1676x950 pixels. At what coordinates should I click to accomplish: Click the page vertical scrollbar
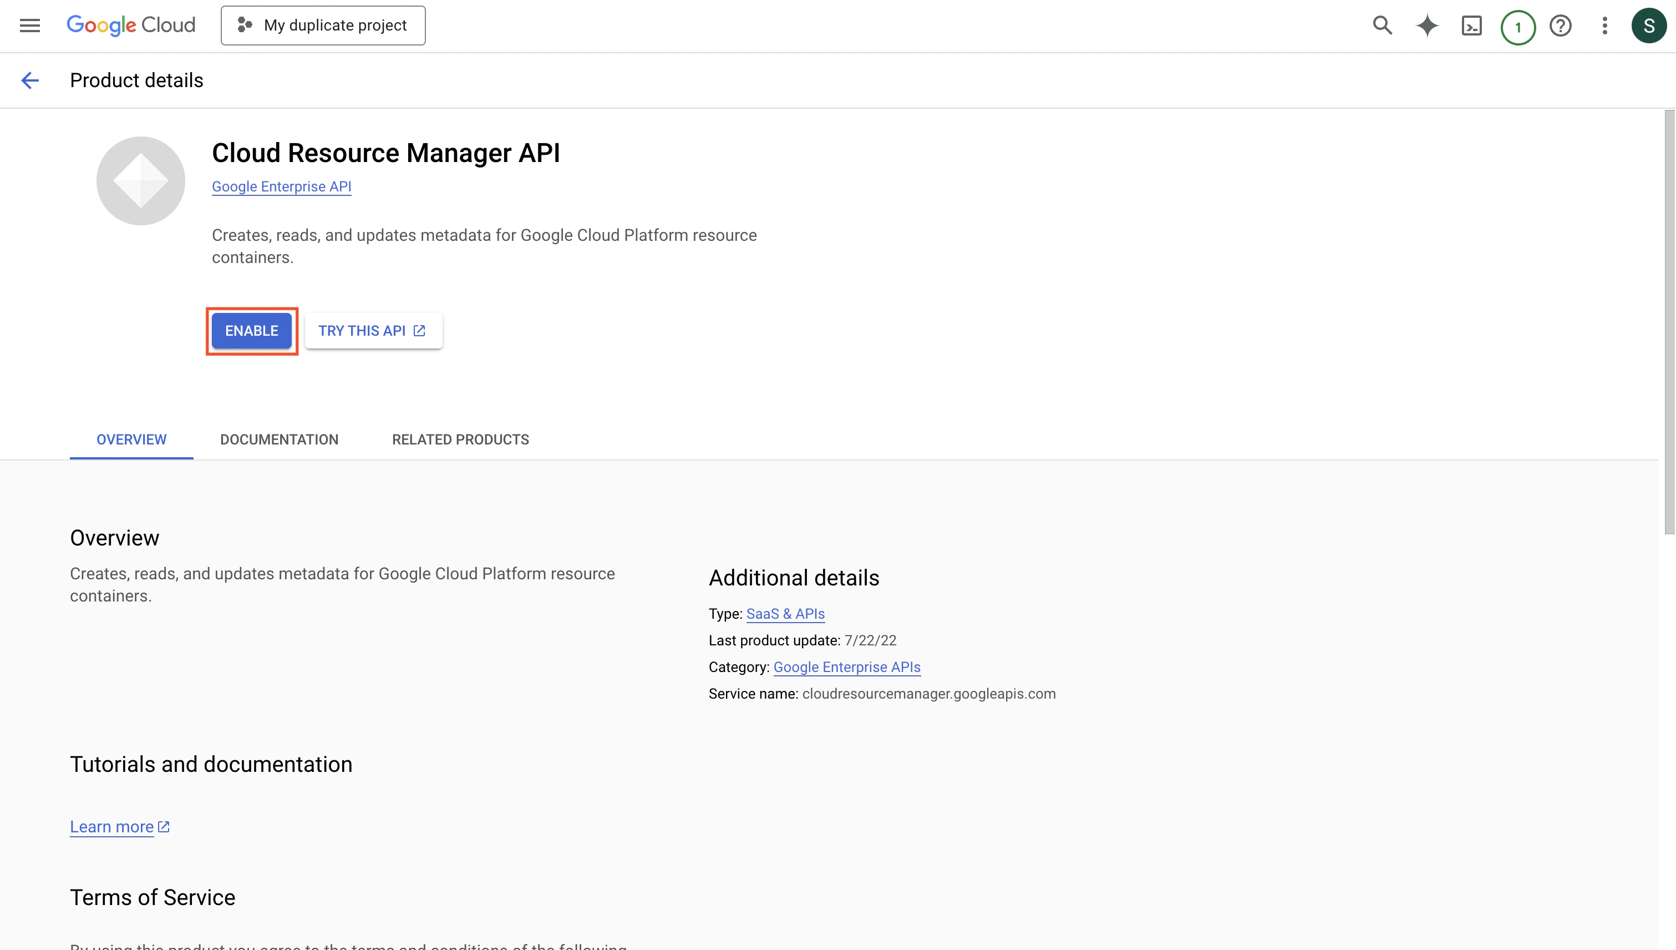[1669, 322]
